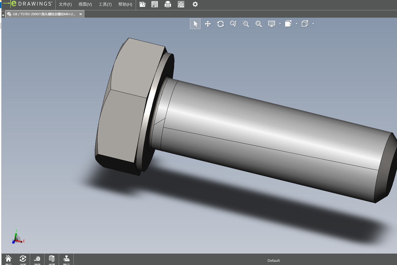
Task: Open the Stamp tool in bottom bar
Action: pyautogui.click(x=66, y=259)
